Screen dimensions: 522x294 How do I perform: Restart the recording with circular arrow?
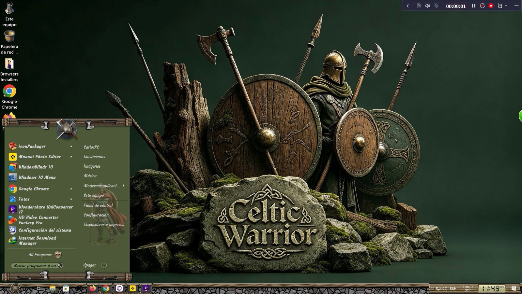[483, 6]
